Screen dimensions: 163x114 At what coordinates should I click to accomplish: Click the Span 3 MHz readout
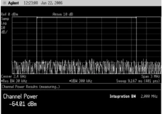(x=151, y=76)
